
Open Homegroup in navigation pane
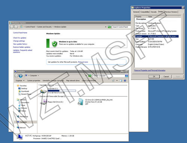[22, 116]
